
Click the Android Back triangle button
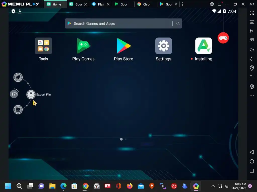pyautogui.click(x=252, y=152)
